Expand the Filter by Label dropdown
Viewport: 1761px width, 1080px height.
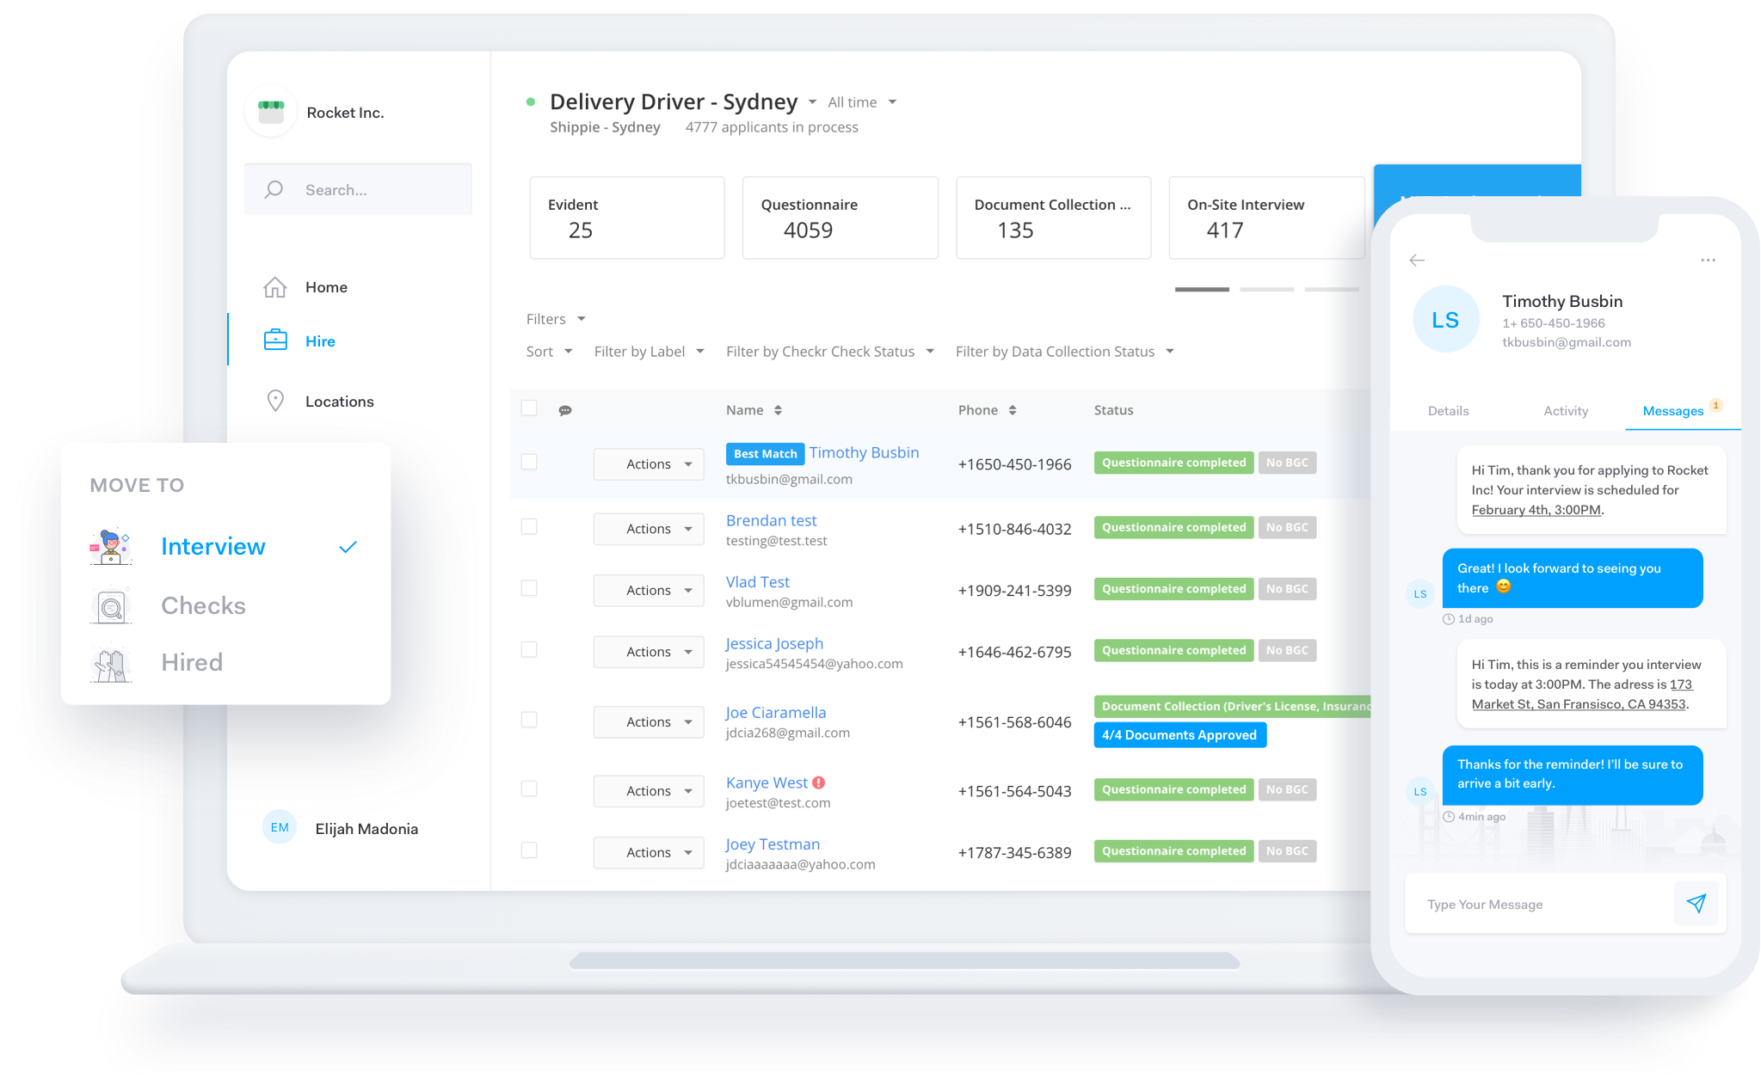tap(649, 352)
